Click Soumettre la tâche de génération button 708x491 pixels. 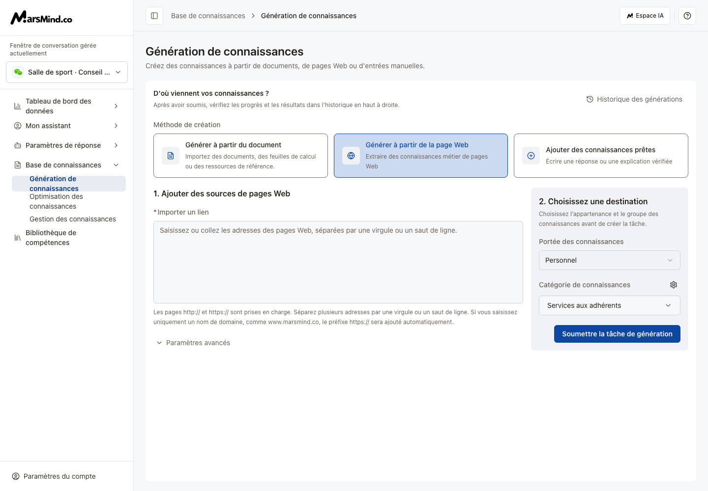(x=617, y=334)
